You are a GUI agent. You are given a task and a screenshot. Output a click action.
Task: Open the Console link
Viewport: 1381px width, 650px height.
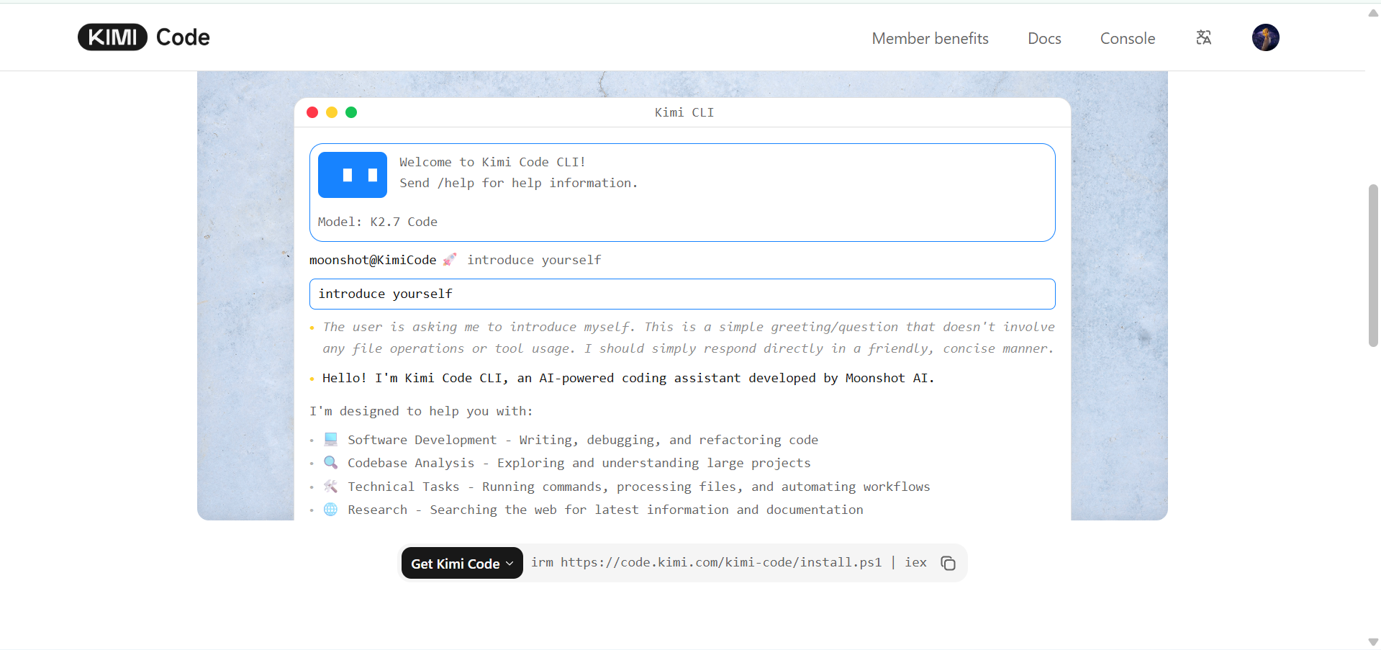point(1128,38)
